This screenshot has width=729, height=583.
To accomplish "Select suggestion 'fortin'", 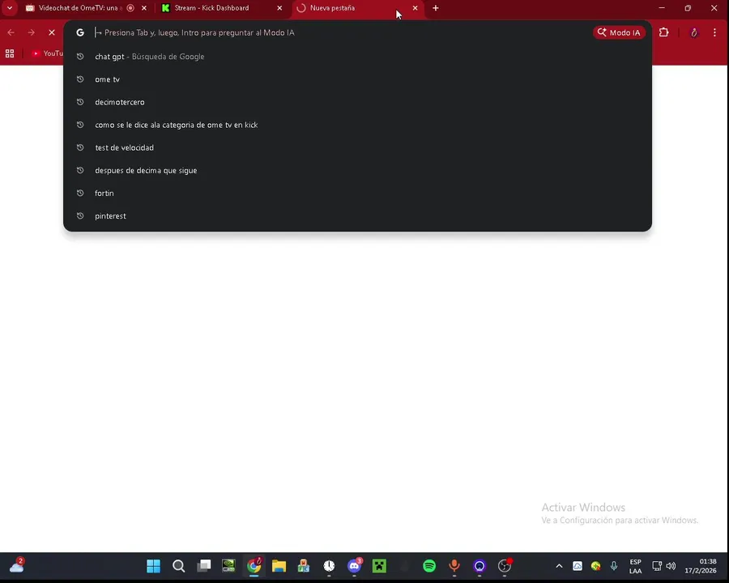I will click(357, 193).
